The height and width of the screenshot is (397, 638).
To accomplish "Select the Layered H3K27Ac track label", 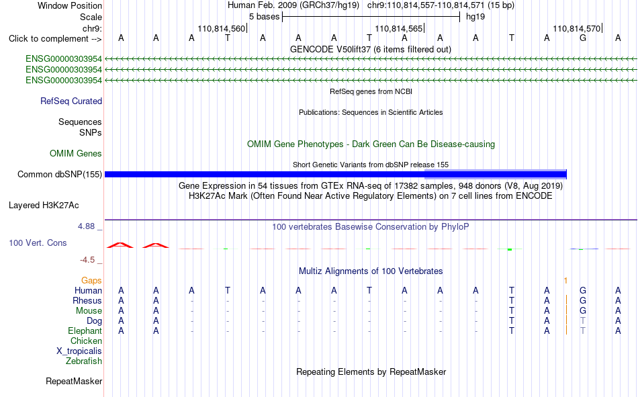I will [x=44, y=206].
